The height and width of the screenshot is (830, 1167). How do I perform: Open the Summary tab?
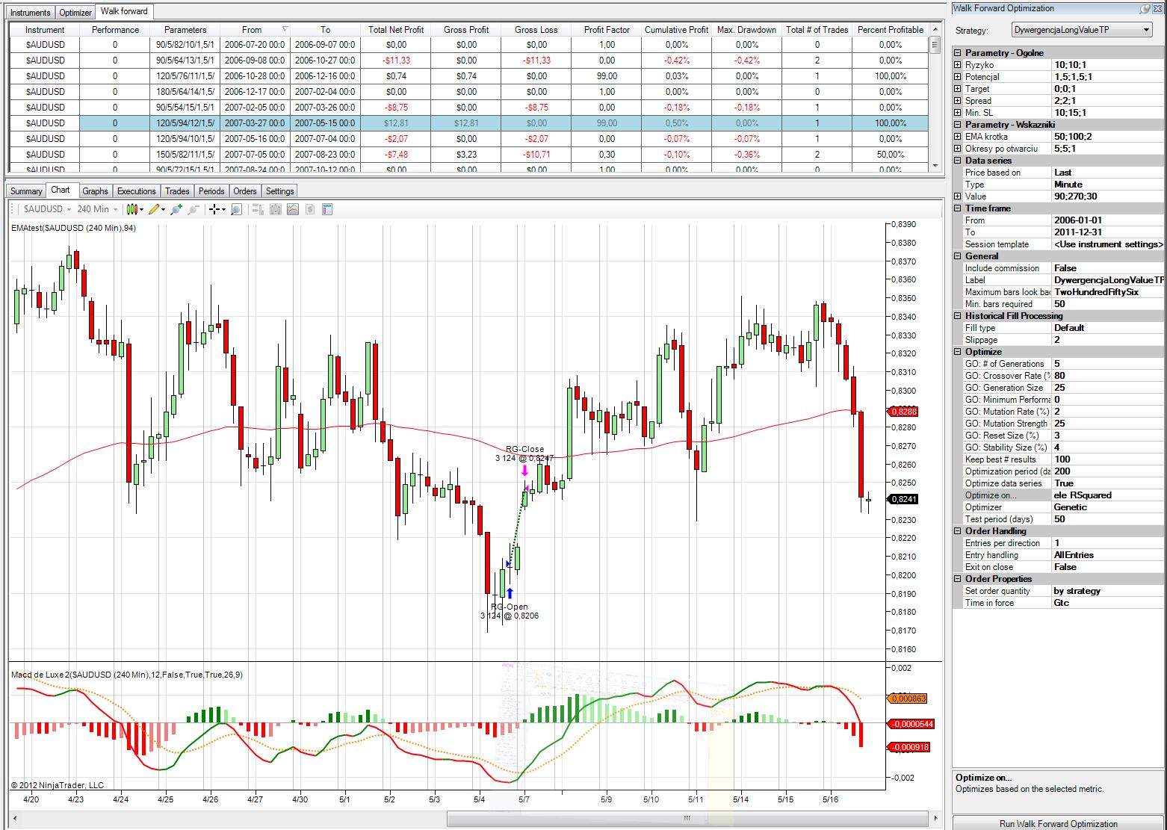26,191
